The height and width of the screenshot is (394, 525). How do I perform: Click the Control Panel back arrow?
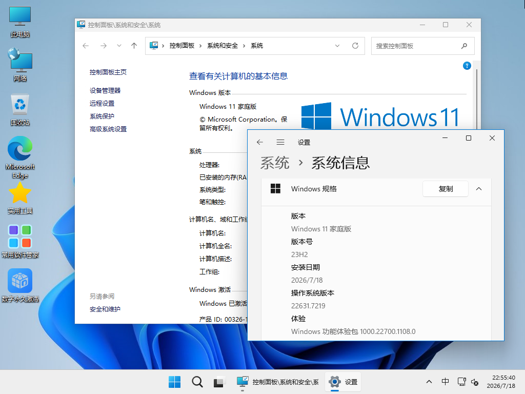point(86,46)
